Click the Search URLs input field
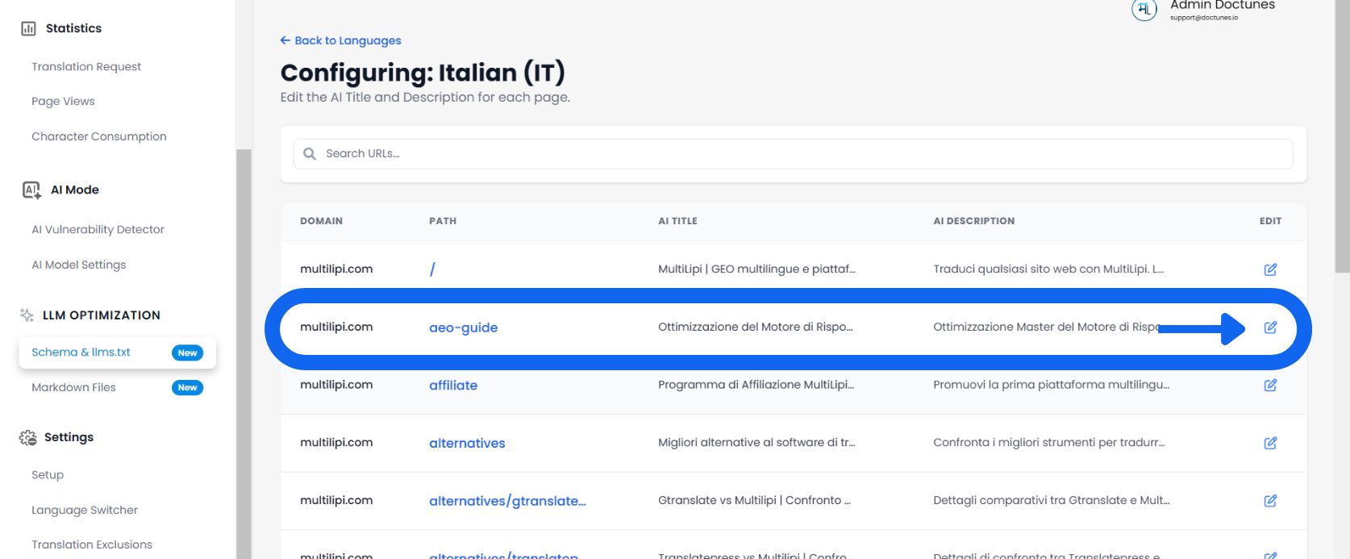Screen dimensions: 1350x559 pos(794,153)
